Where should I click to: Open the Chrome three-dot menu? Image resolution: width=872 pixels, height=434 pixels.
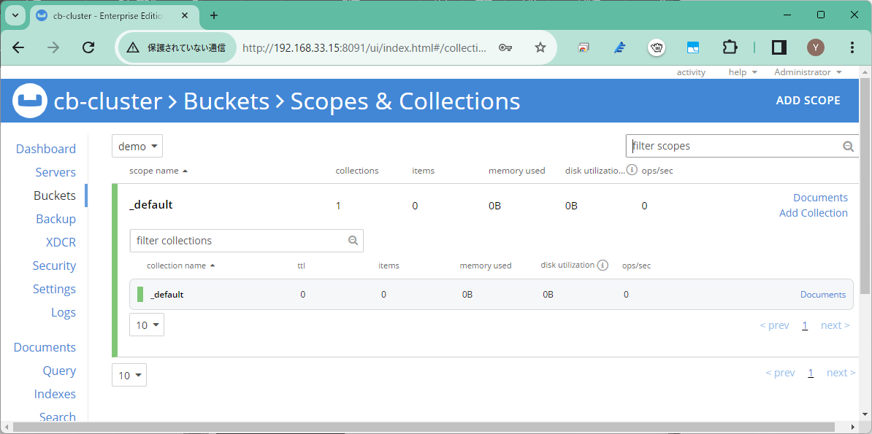[x=852, y=48]
